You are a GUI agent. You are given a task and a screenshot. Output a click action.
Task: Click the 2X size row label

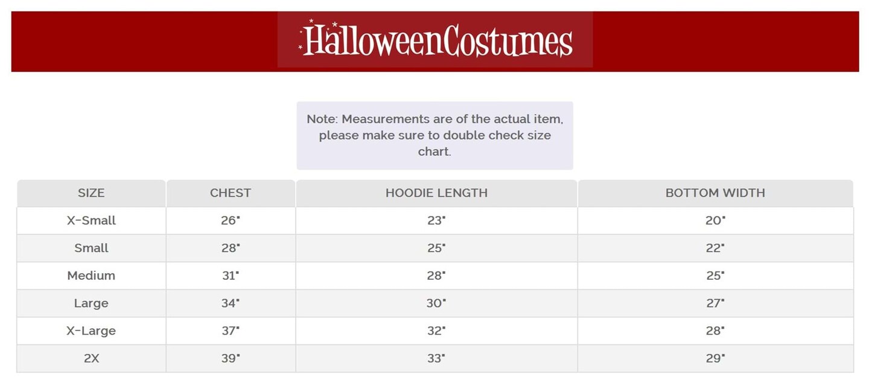pyautogui.click(x=91, y=358)
